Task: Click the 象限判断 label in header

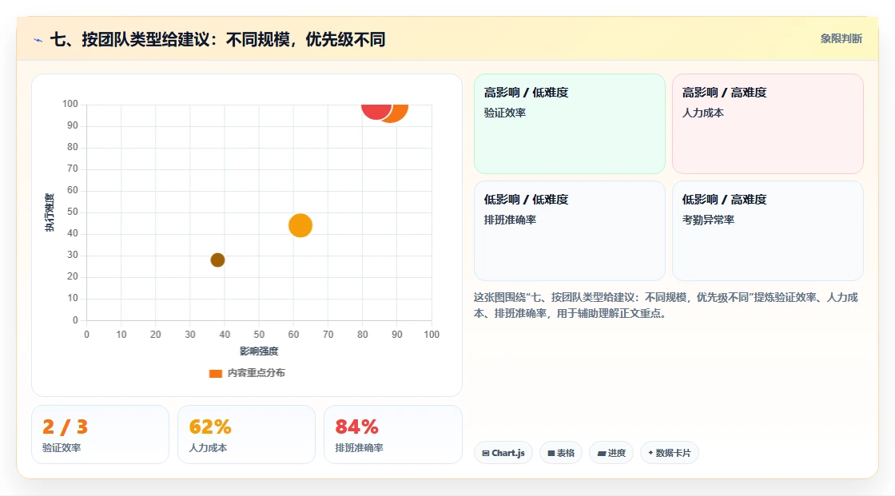Action: (x=841, y=39)
